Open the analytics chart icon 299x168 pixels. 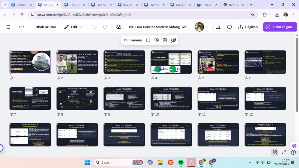point(218,27)
